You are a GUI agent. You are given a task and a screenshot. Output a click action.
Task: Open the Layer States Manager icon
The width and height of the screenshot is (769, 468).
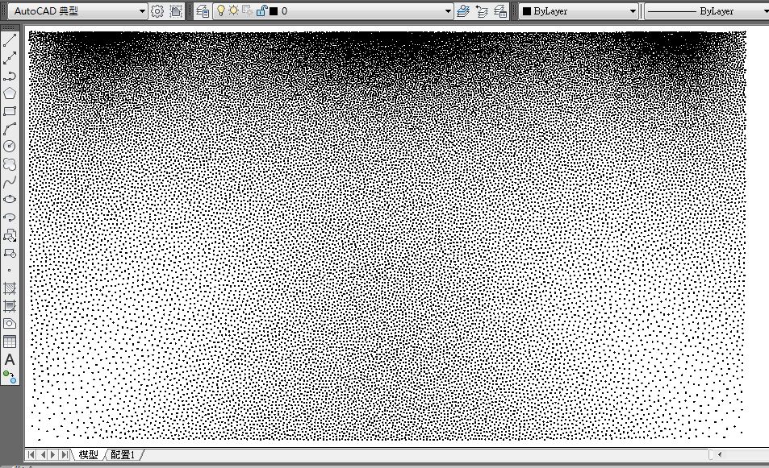[500, 10]
